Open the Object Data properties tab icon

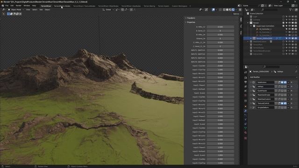[x=245, y=128]
